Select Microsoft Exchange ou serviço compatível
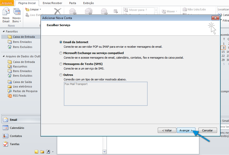This screenshot has width=229, height=155. pyautogui.click(x=61, y=53)
